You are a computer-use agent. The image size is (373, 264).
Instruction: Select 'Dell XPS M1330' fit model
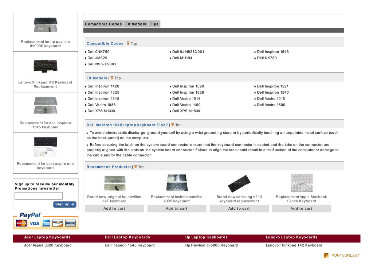[101, 111]
